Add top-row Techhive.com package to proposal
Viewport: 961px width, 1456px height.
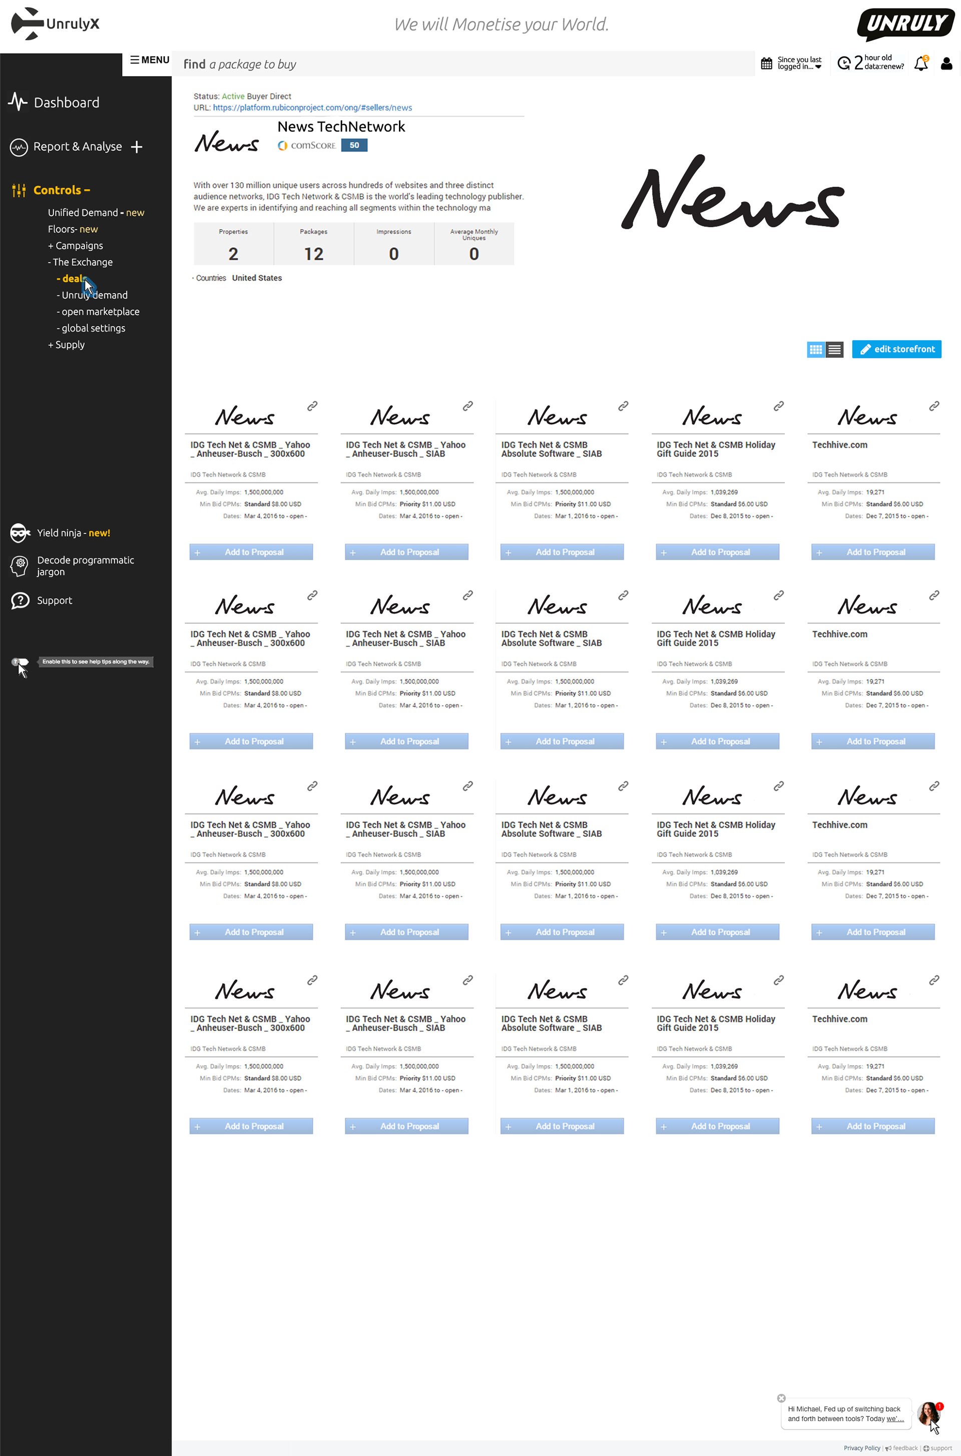click(873, 552)
